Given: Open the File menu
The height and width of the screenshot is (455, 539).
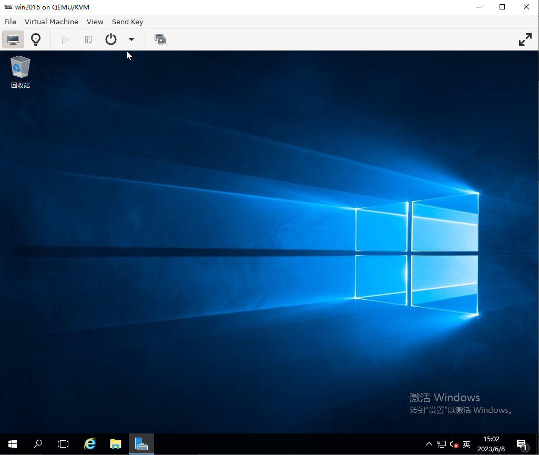Looking at the screenshot, I should point(10,22).
